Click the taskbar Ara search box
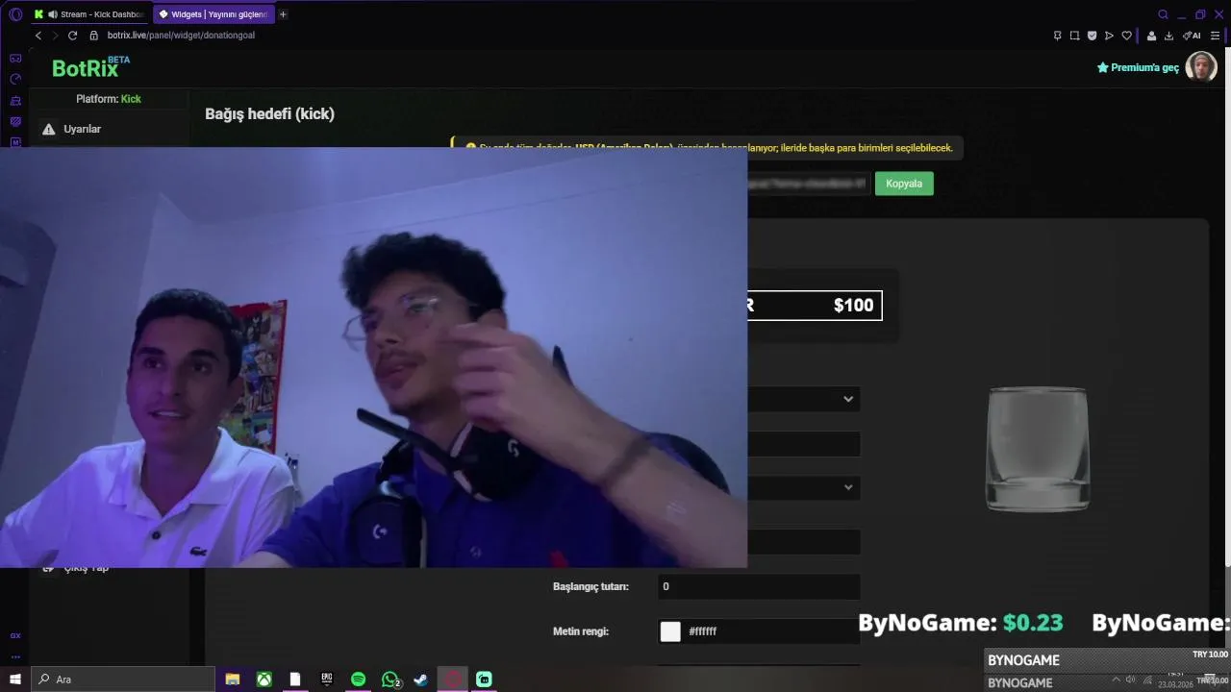The height and width of the screenshot is (692, 1231). (123, 680)
